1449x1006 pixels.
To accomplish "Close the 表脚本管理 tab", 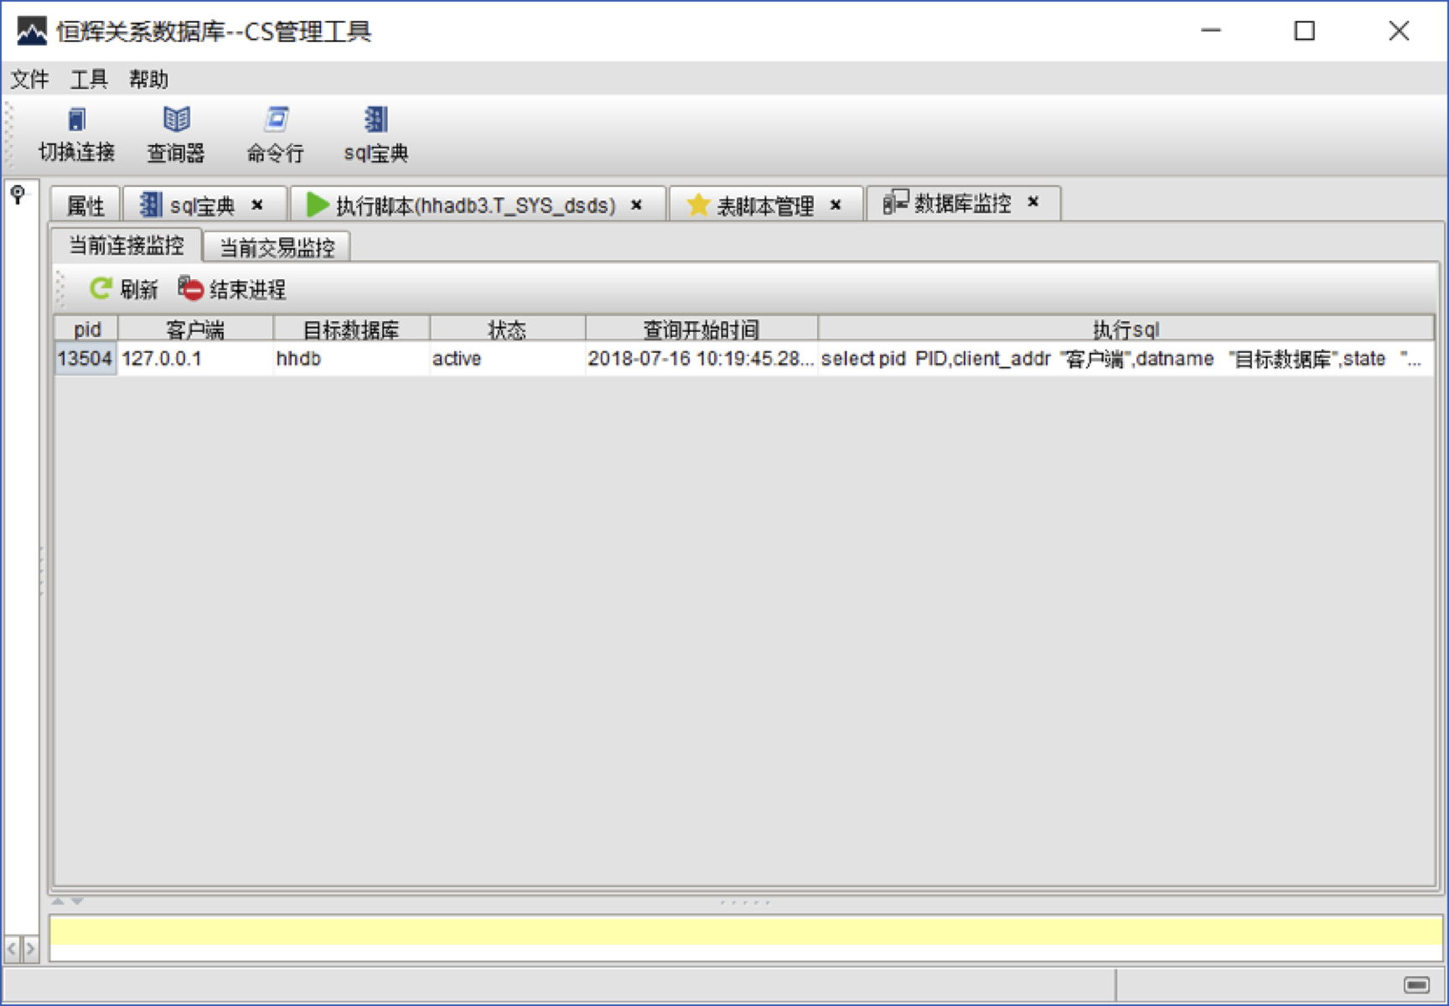I will click(x=835, y=205).
